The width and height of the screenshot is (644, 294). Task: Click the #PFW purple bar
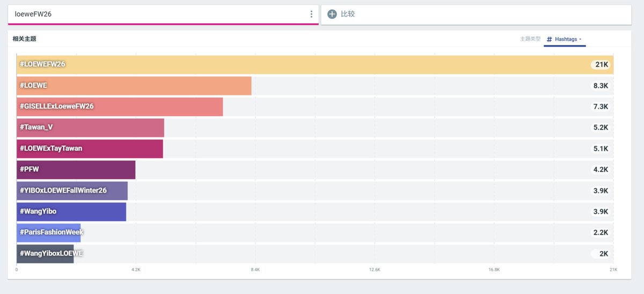pyautogui.click(x=76, y=169)
